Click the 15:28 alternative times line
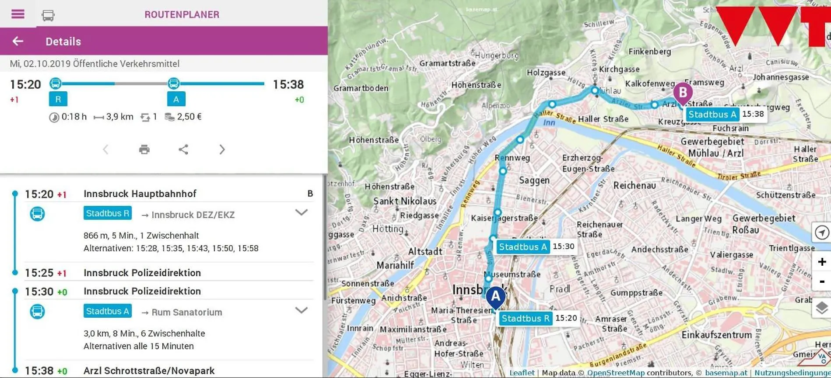 [x=171, y=248]
